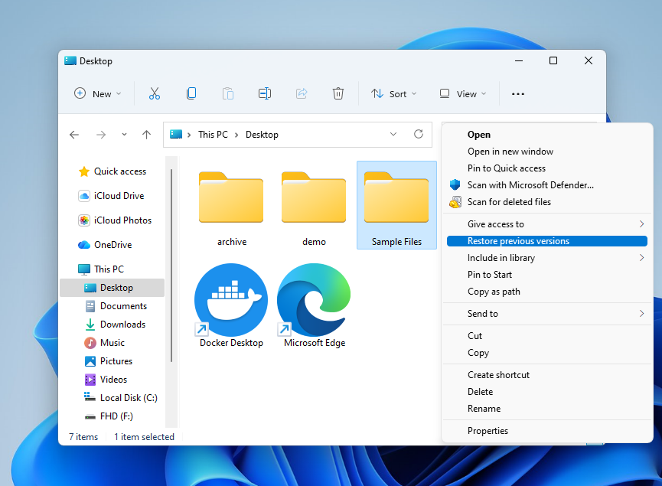Click the Copy toolbar icon
662x486 pixels.
tap(191, 93)
